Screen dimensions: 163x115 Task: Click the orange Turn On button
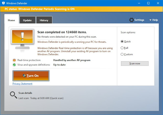click(31, 76)
